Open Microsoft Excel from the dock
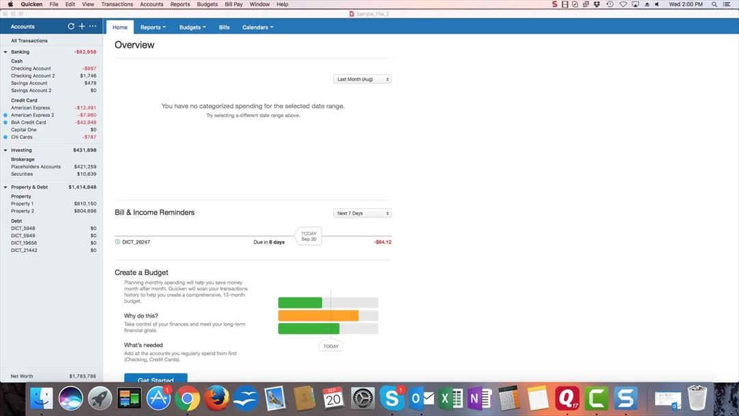This screenshot has height=416, width=739. point(450,398)
